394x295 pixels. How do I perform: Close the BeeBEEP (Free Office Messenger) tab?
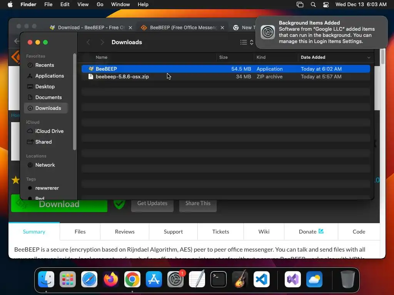[222, 28]
